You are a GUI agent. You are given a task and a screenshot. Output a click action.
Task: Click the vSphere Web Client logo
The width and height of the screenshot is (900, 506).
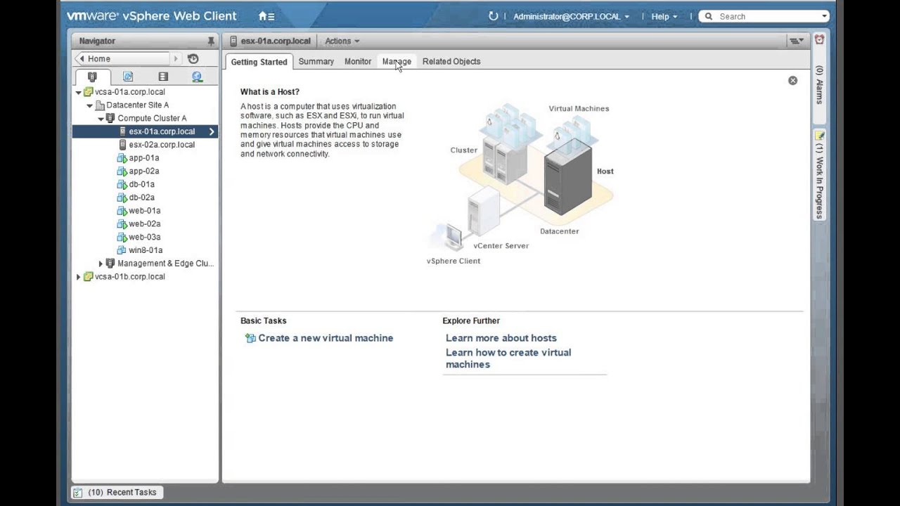point(152,16)
